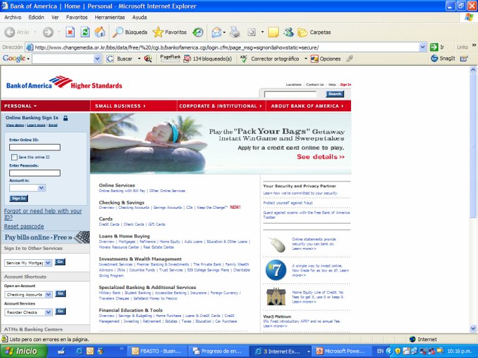
Task: Open the Ver menu
Action: 55,17
